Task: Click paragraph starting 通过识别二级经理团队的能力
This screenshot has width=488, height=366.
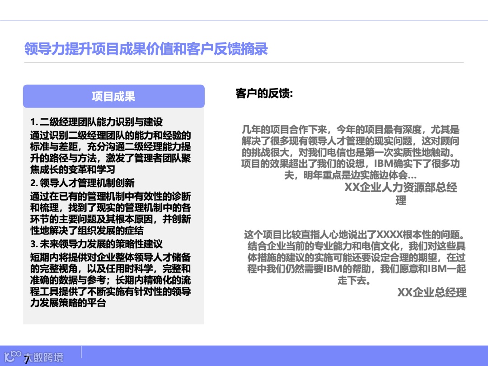Action: coord(111,152)
